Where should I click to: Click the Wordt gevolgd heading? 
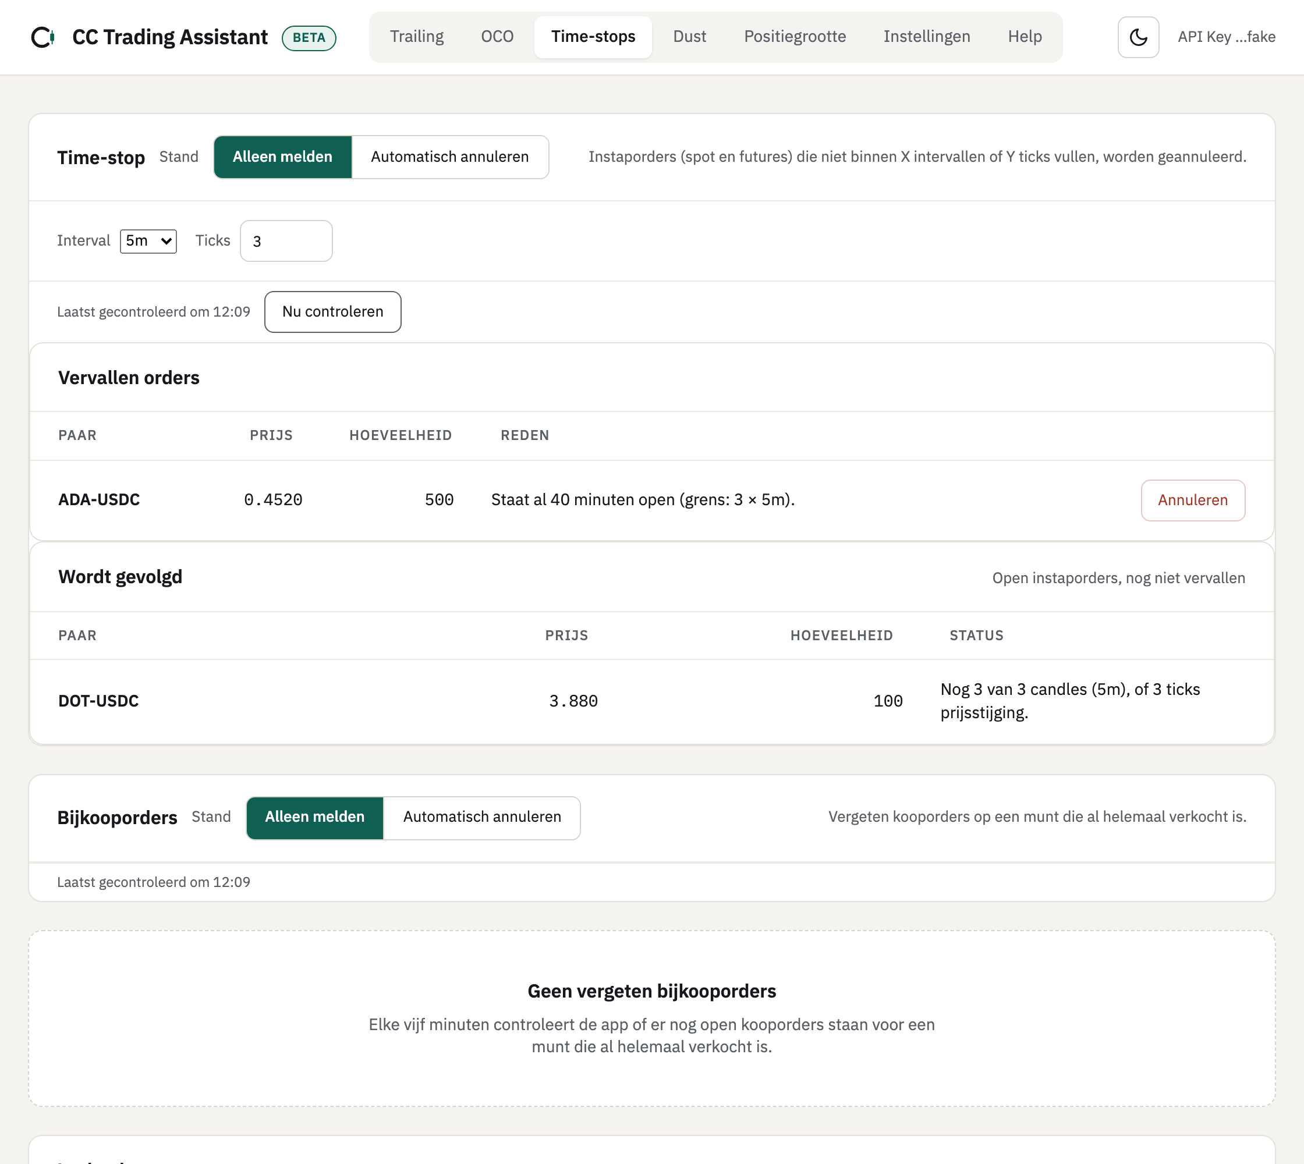pyautogui.click(x=120, y=576)
